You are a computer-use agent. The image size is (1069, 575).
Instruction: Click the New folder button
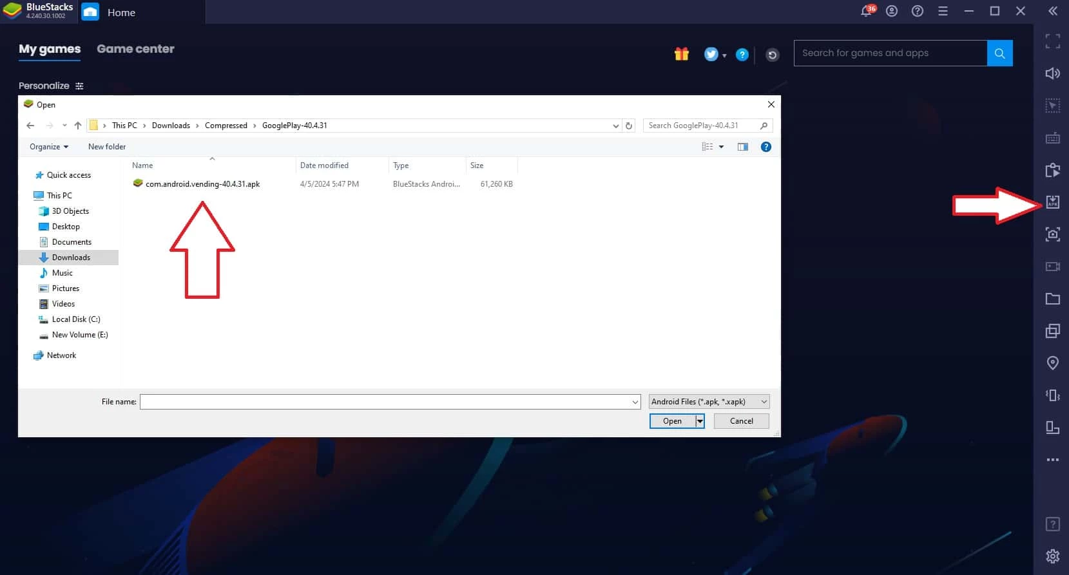coord(107,147)
